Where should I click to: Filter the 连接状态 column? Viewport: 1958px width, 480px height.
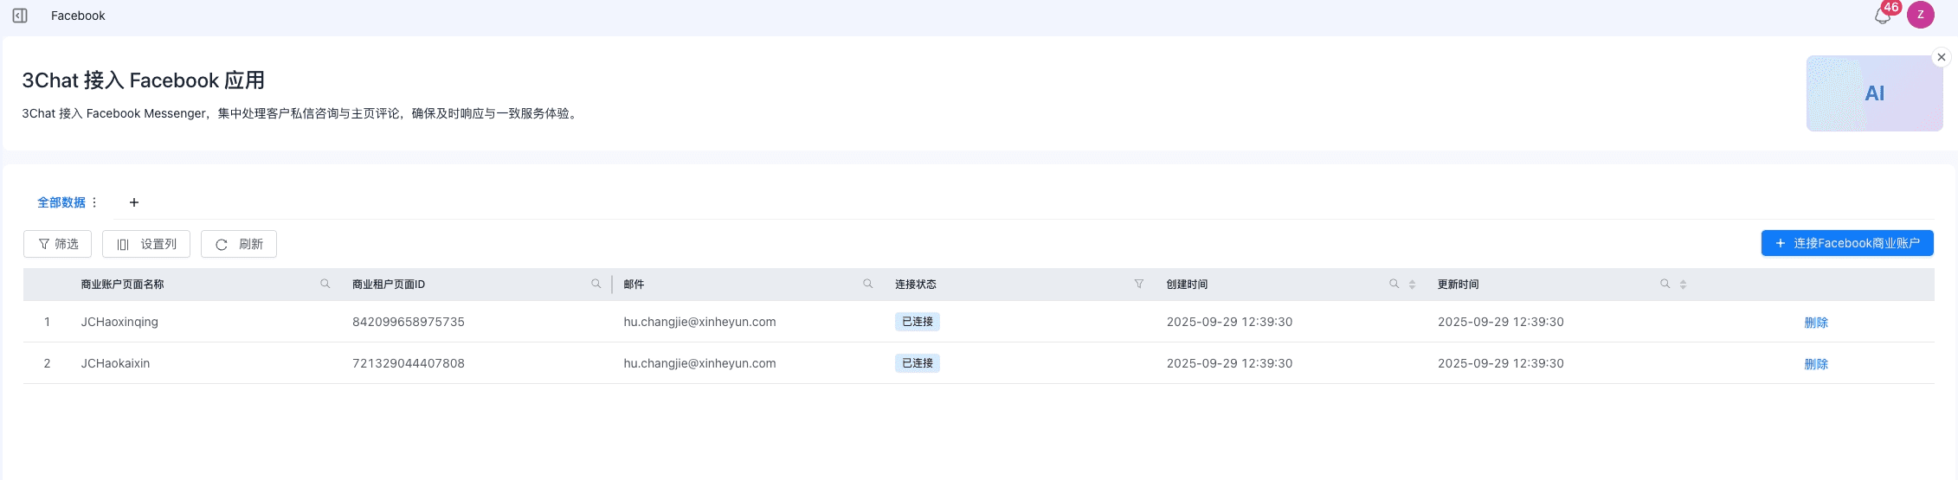[x=1139, y=284]
